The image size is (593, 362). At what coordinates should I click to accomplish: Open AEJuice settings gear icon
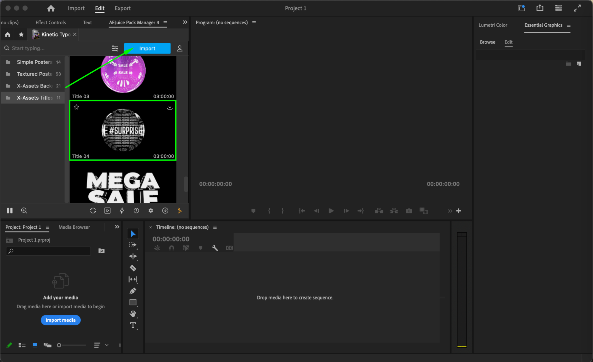151,210
